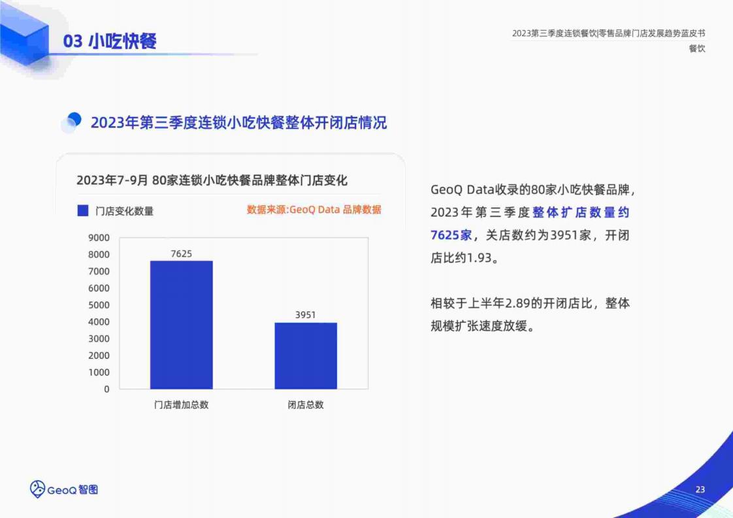This screenshot has height=518, width=733.
Task: Click the y-axis value '2000'
Action: 99,355
